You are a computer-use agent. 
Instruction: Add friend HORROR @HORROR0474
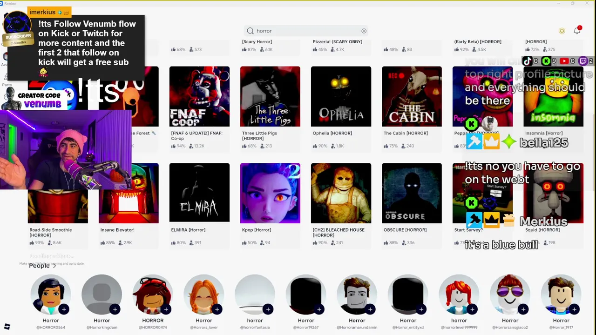point(166,309)
